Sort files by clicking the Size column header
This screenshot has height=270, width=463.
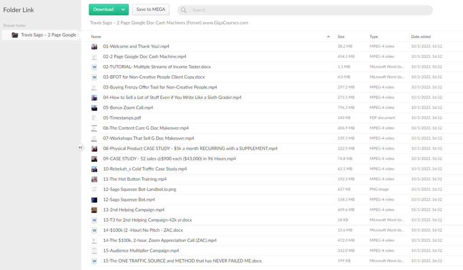[341, 37]
